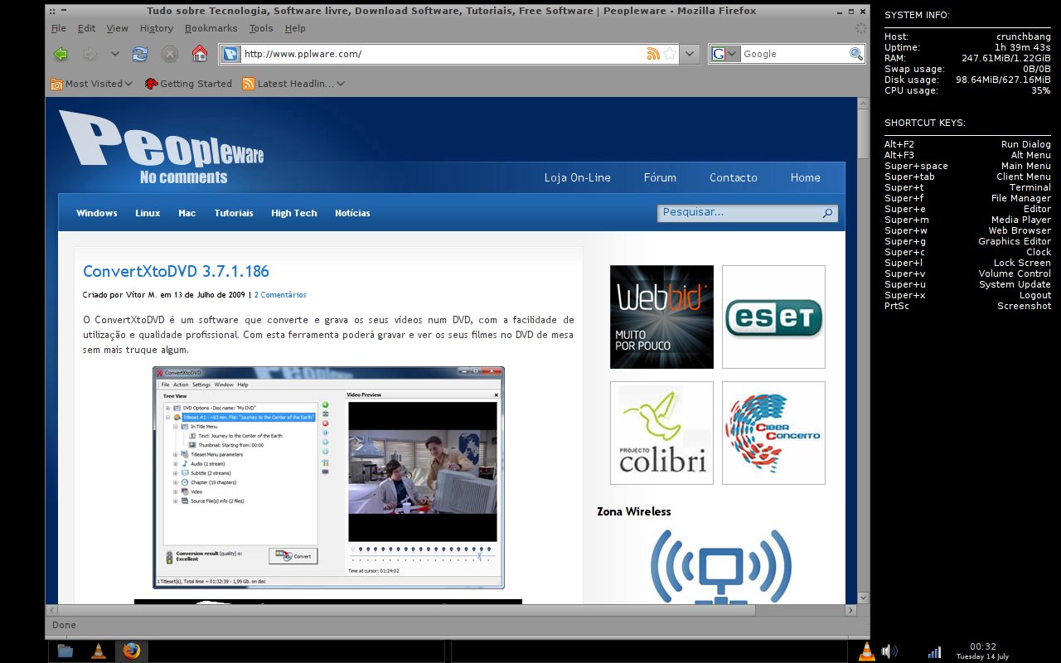Click the Firefox activity throbber icon
This screenshot has height=663, width=1061.
[860, 28]
